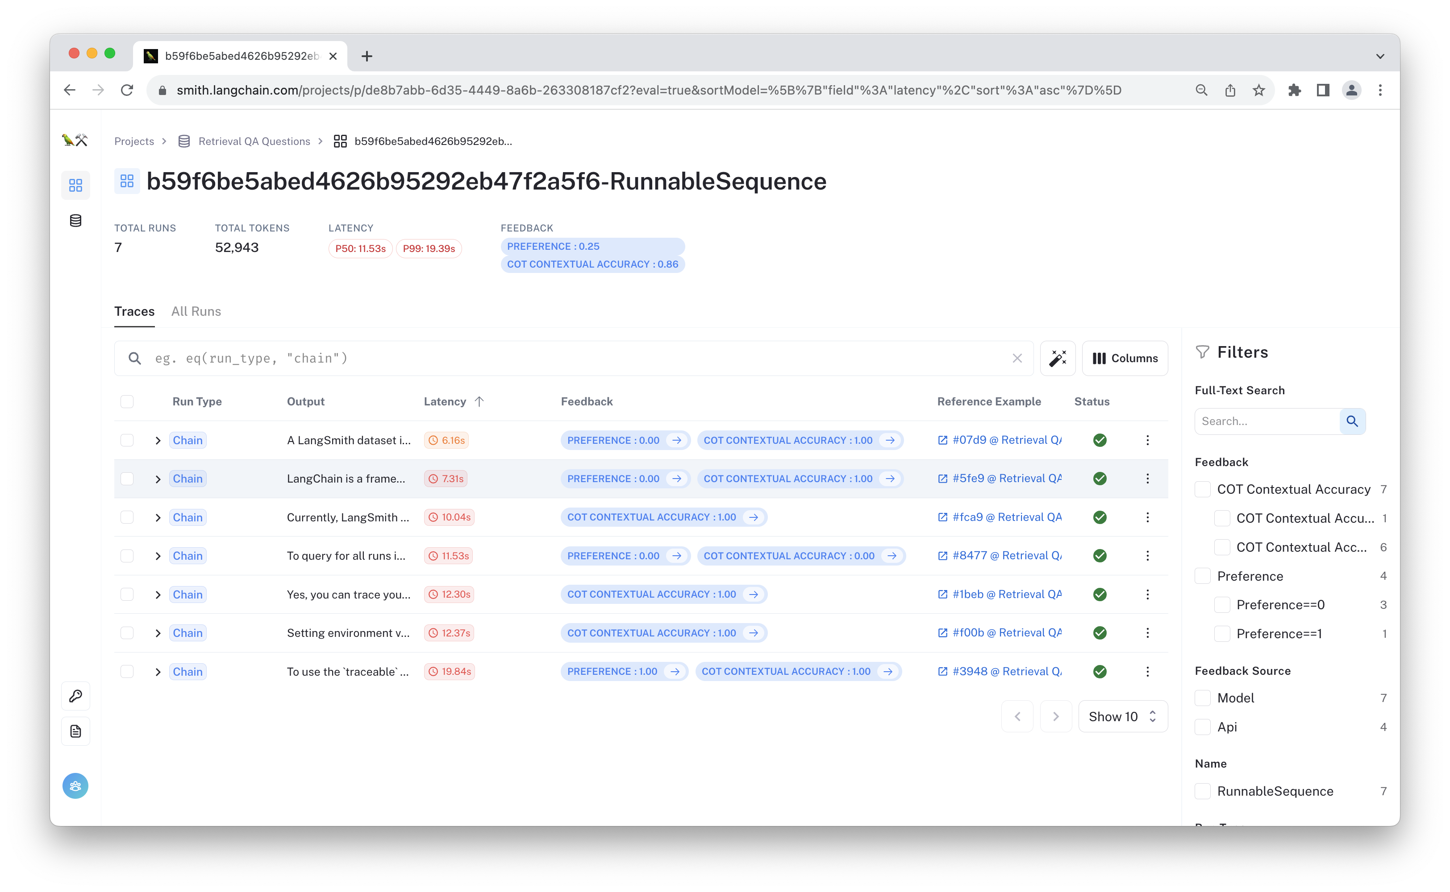Open reference example #fca9 link
The height and width of the screenshot is (892, 1450).
[1000, 517]
